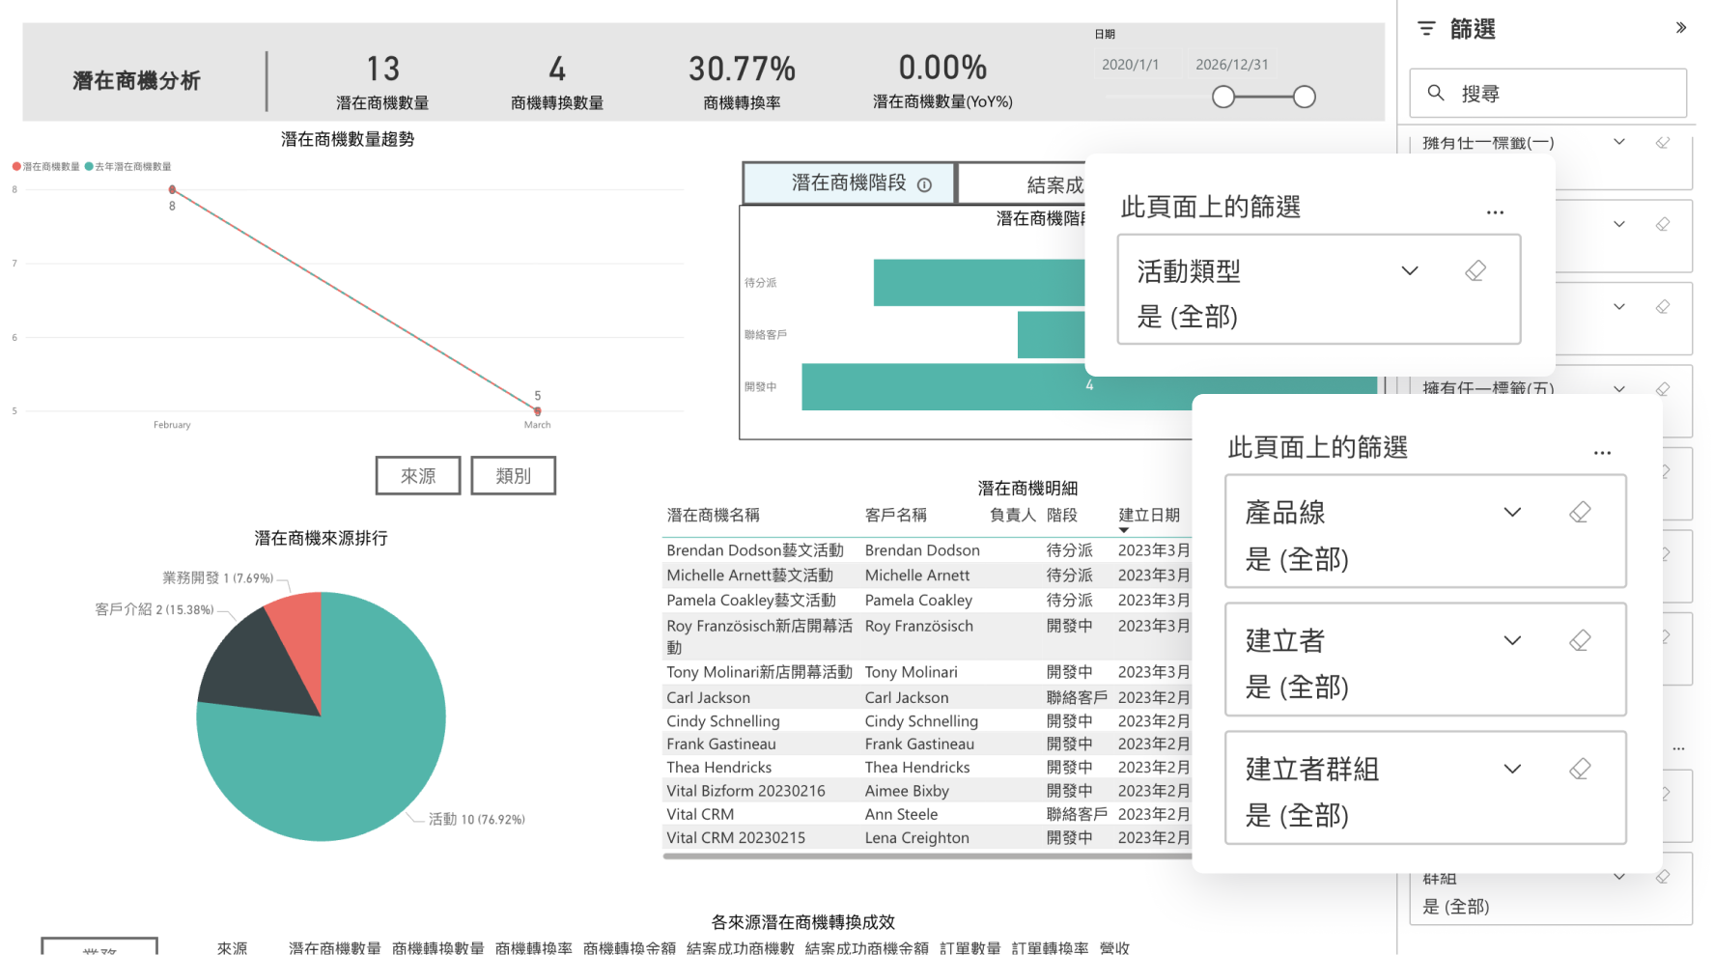Viewport: 1714px width, 955px height.
Task: Expand the 建立者群組 filter chevron
Action: tap(1512, 769)
